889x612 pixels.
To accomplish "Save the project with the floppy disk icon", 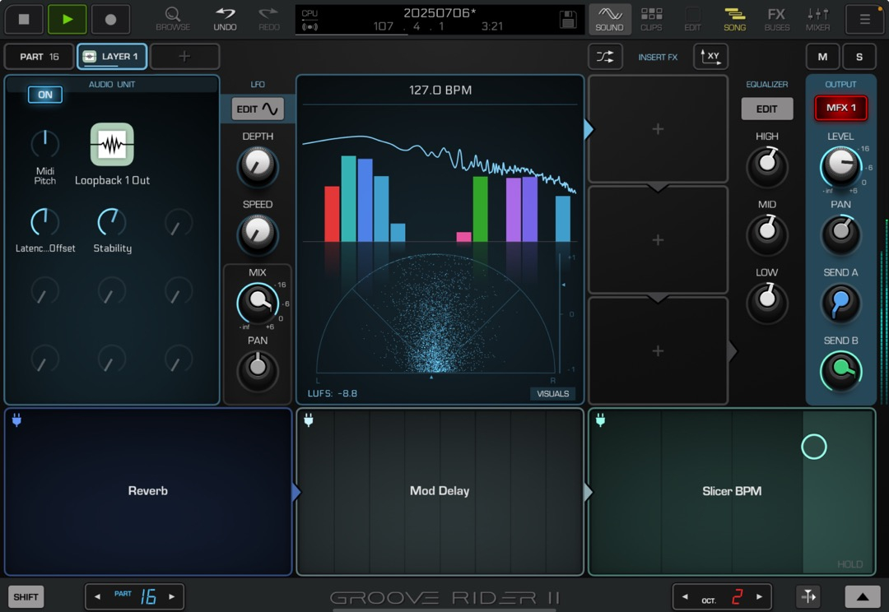I will click(567, 19).
